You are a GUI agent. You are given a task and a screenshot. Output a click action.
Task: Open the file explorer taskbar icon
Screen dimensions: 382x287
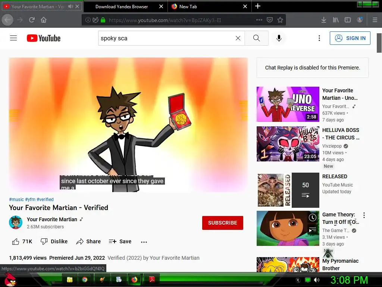pyautogui.click(x=70, y=280)
